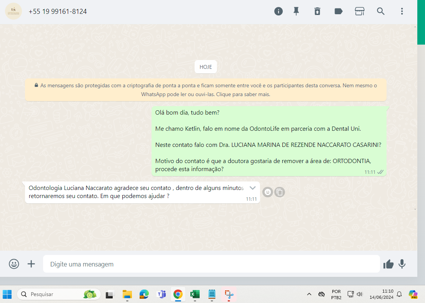Open Copilot preview icon on the taskbar
This screenshot has width=425, height=303.
tap(413, 294)
